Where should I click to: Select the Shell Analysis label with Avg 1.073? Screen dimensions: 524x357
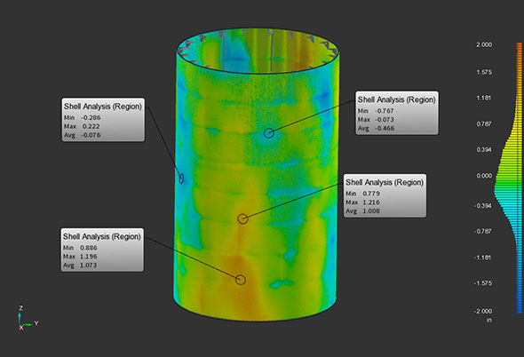102,250
